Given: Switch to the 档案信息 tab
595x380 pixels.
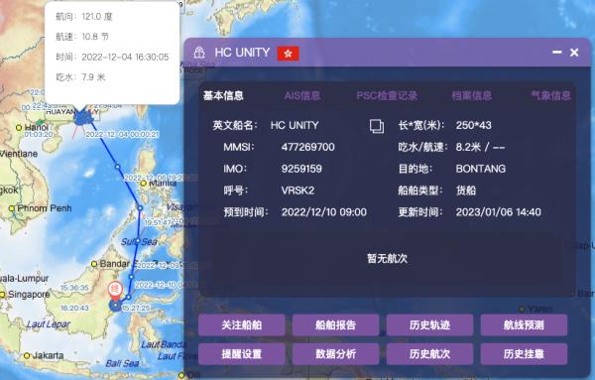Looking at the screenshot, I should (x=472, y=95).
